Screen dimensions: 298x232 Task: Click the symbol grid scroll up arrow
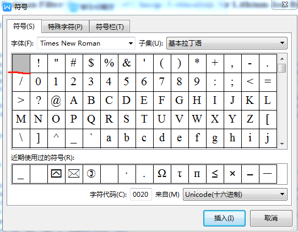282,59
